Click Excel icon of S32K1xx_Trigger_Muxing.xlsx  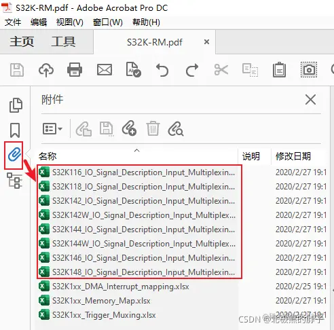pyautogui.click(x=44, y=315)
